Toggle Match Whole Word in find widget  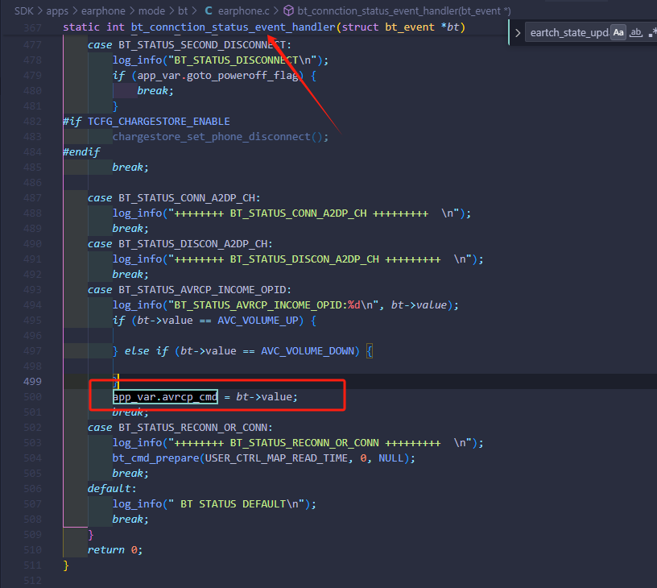[x=635, y=33]
